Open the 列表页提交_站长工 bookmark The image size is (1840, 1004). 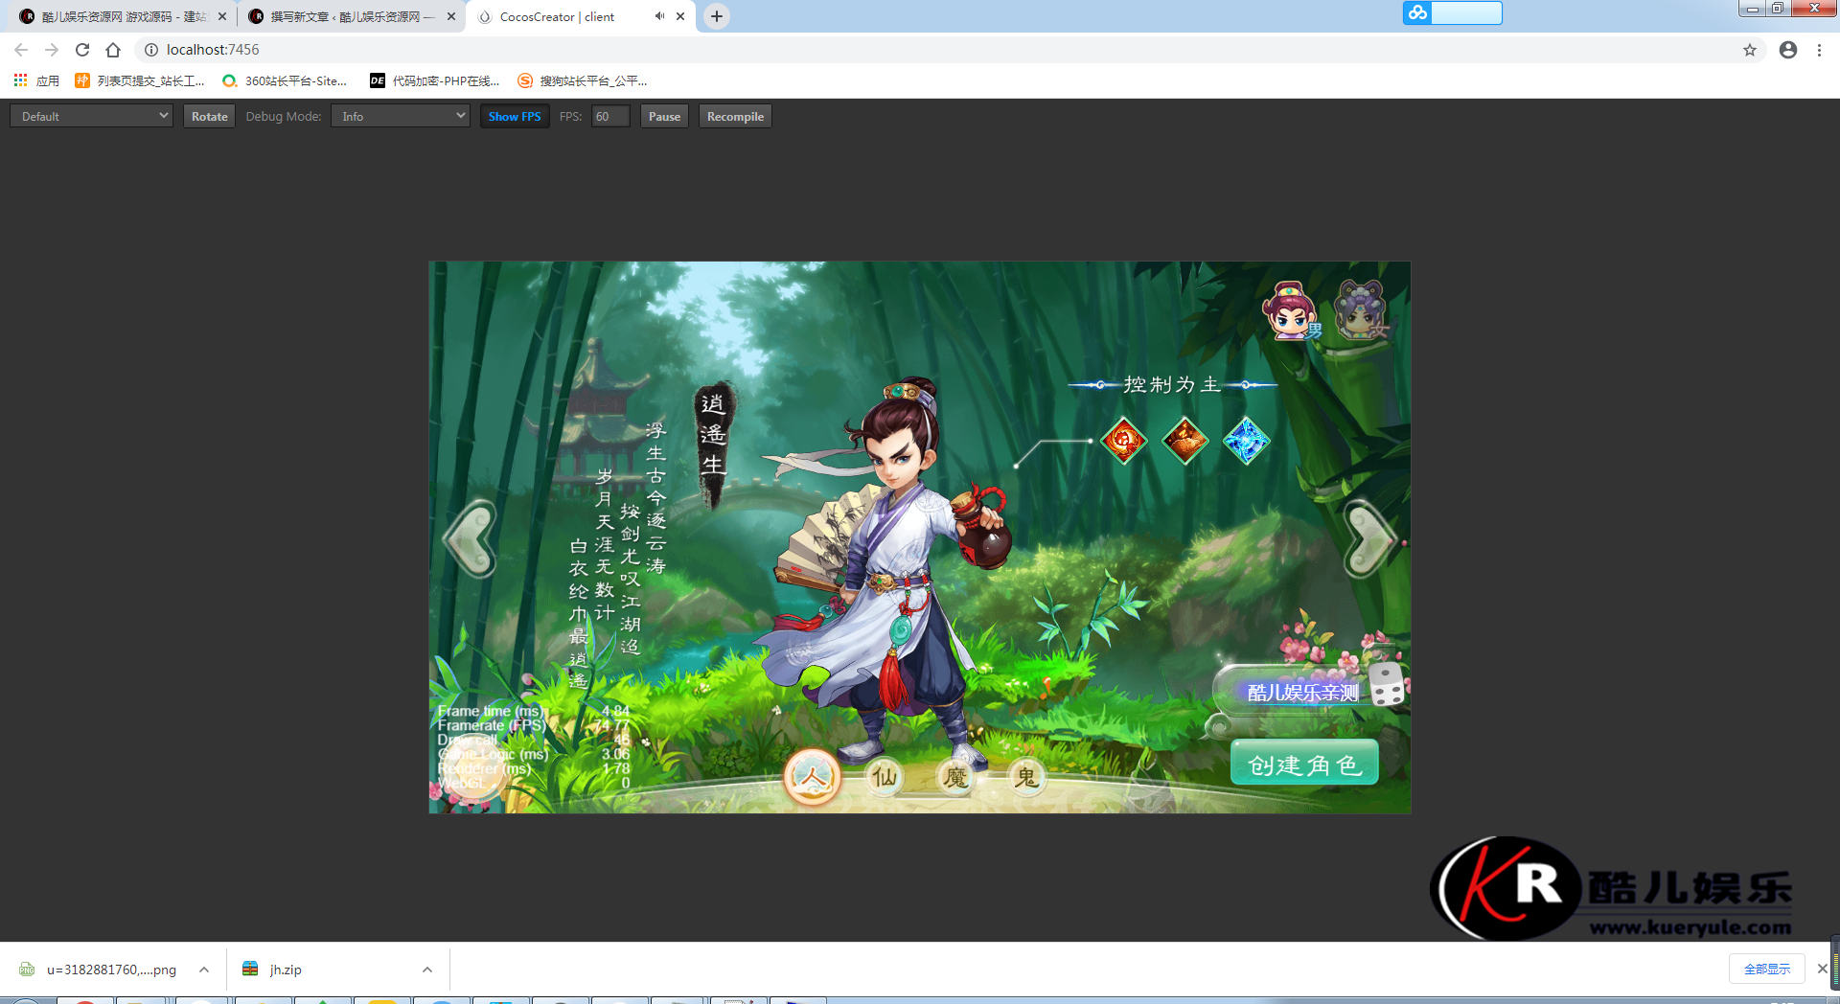pyautogui.click(x=140, y=80)
